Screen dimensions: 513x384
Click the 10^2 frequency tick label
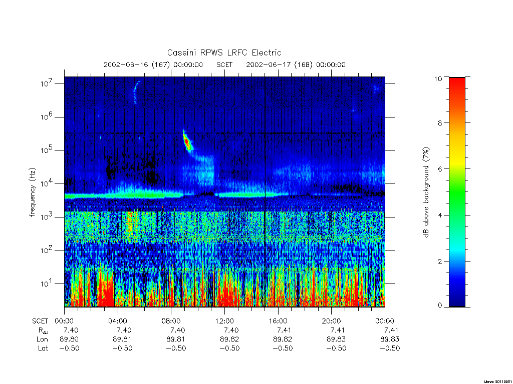point(47,250)
